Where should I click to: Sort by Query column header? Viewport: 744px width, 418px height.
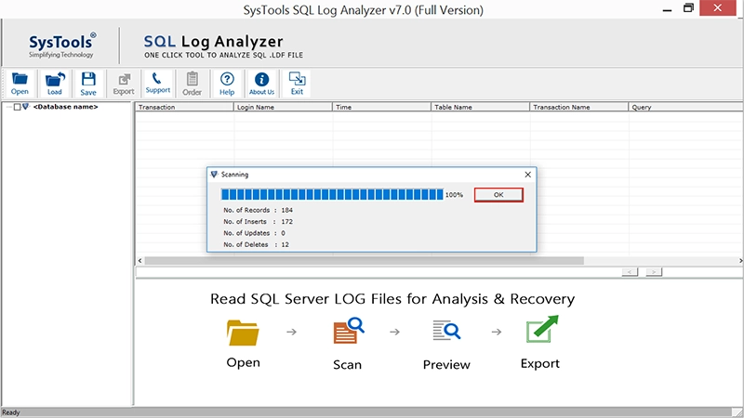click(686, 107)
